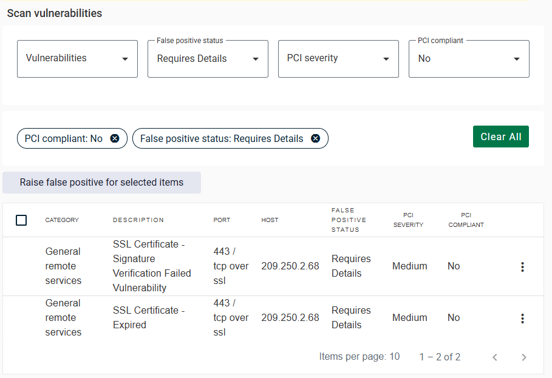Go to next page of results
The height and width of the screenshot is (378, 552).
click(x=524, y=357)
